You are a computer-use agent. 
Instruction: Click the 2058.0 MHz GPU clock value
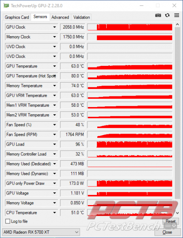tap(73, 27)
